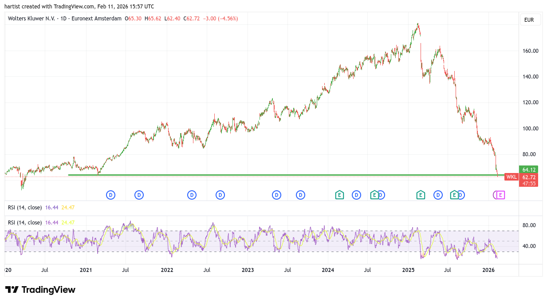Click the dividend marker below Jul 2023
This screenshot has height=303, width=547.
(300, 195)
